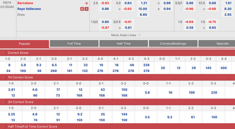
Task: Pick Correct Score 4-3 home odds 228
Action: [146, 65]
